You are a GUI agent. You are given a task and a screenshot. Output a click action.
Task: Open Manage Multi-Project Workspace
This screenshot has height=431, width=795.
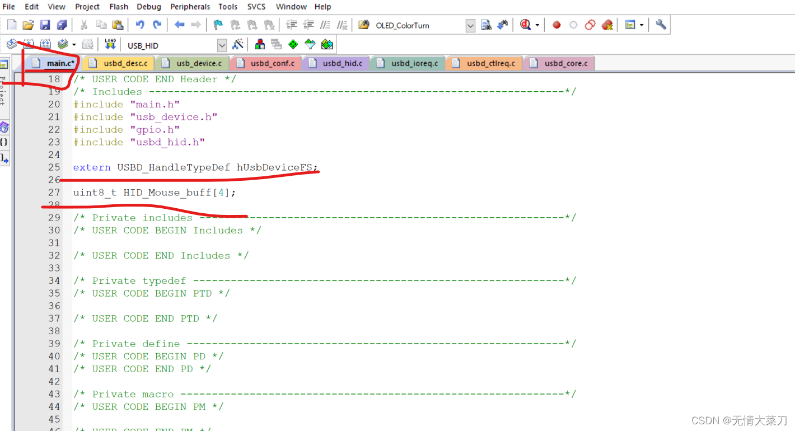277,44
